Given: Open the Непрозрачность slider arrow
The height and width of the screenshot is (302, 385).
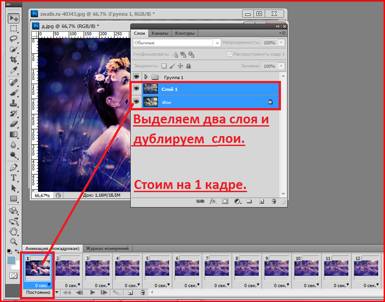Looking at the screenshot, I should tap(281, 42).
